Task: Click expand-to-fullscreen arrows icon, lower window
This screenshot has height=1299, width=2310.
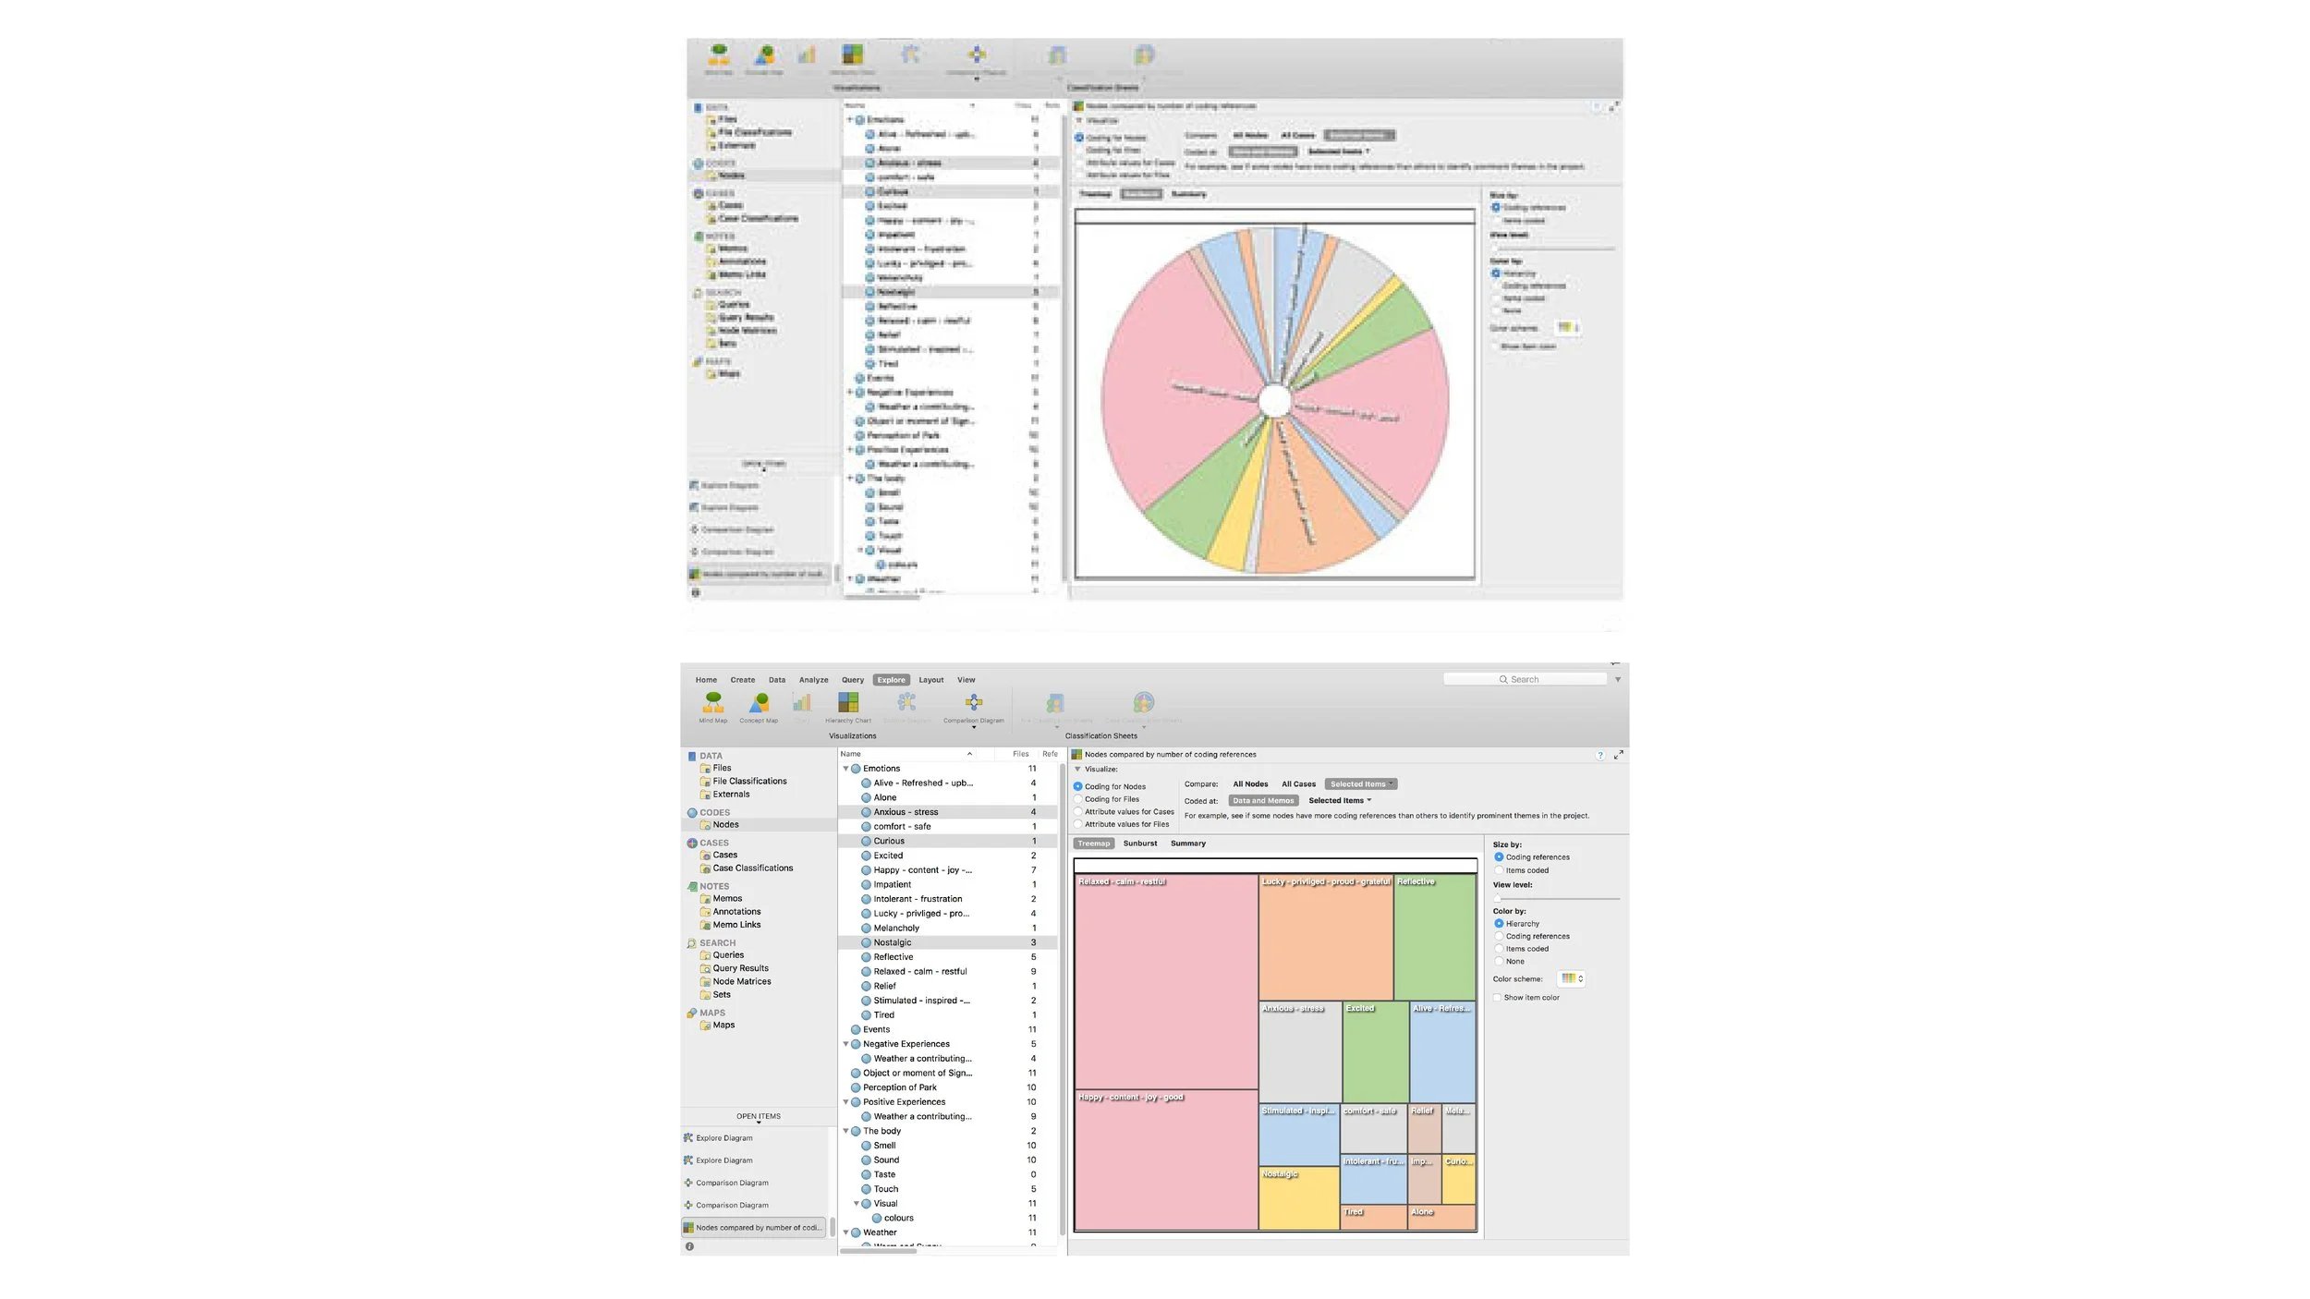Action: coord(1618,755)
